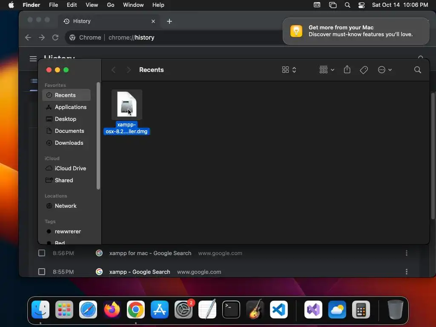Click the date and time in menu bar

[x=400, y=5]
